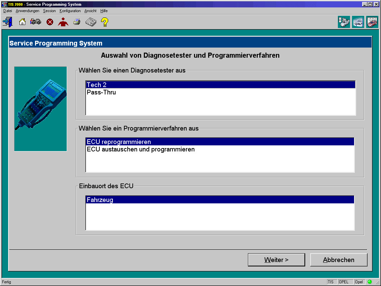Click the TIS 2000 title bar icon
Screen dimensions: 381x286
pos(4,4)
